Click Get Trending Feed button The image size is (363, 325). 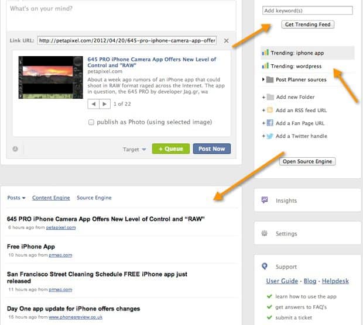(307, 25)
